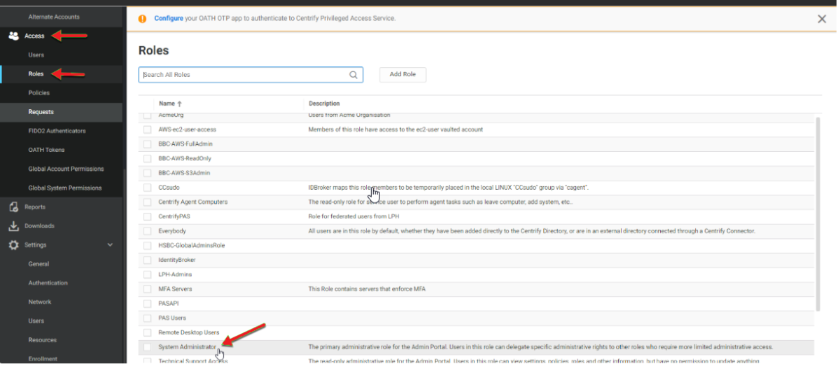
Task: Focus the Search All Roles field
Action: tap(245, 75)
